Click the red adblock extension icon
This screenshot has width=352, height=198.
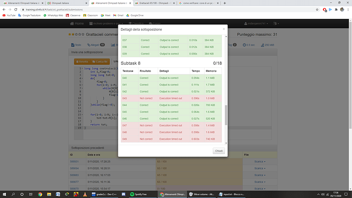click(x=324, y=10)
